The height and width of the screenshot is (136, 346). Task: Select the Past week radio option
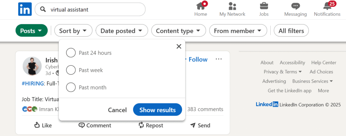(71, 70)
